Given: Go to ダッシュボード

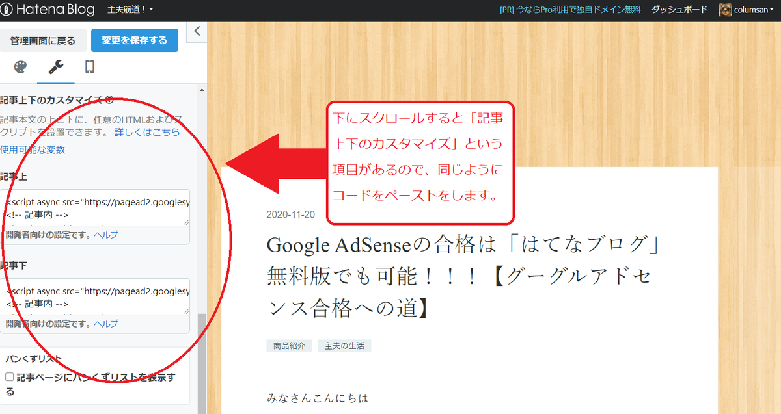Looking at the screenshot, I should pyautogui.click(x=679, y=10).
